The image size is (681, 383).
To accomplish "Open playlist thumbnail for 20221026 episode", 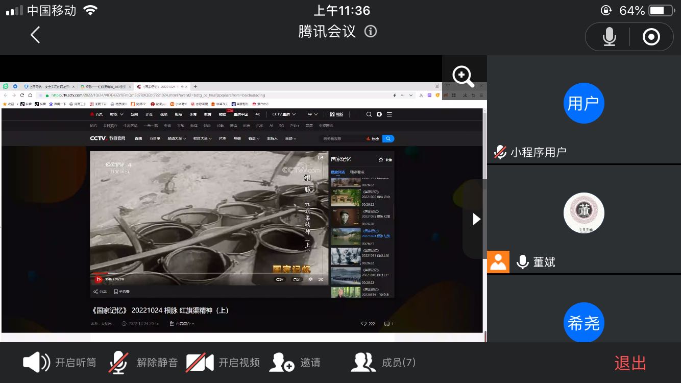I will pyautogui.click(x=346, y=198).
